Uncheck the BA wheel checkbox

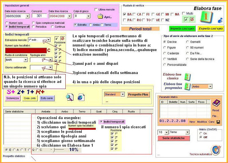pyautogui.click(x=124, y=14)
